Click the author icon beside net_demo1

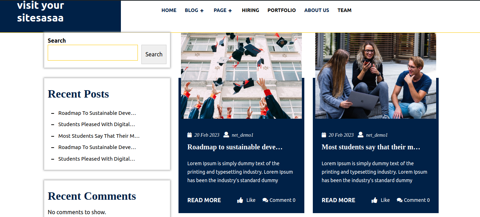click(226, 135)
